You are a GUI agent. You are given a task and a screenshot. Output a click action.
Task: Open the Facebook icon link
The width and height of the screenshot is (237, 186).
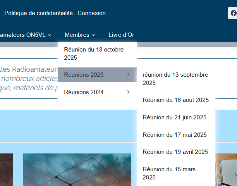pos(233,13)
